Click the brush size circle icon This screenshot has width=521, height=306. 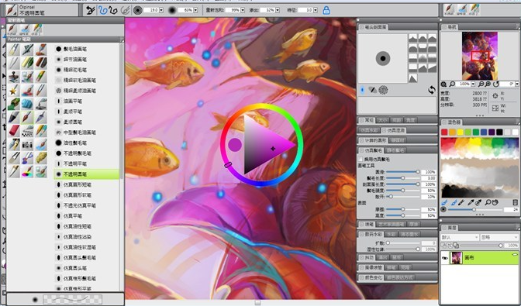137,10
